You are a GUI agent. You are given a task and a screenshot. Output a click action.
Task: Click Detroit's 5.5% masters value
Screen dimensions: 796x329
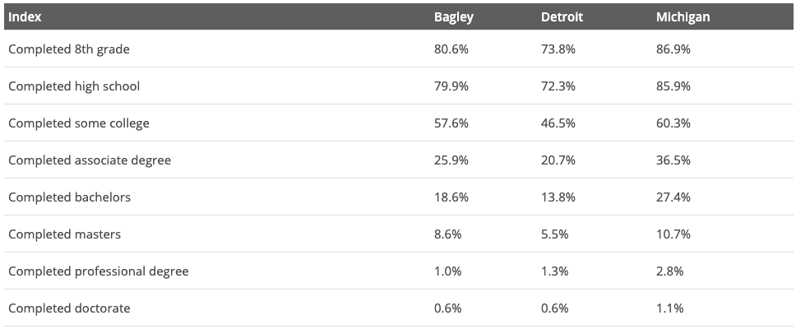[x=554, y=234]
